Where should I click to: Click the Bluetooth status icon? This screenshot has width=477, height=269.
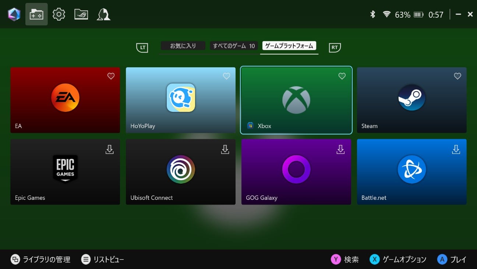pyautogui.click(x=372, y=14)
